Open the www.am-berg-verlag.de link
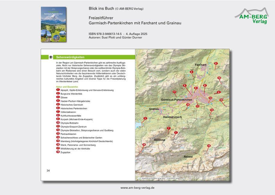This screenshot has height=195, width=275. click(137, 187)
